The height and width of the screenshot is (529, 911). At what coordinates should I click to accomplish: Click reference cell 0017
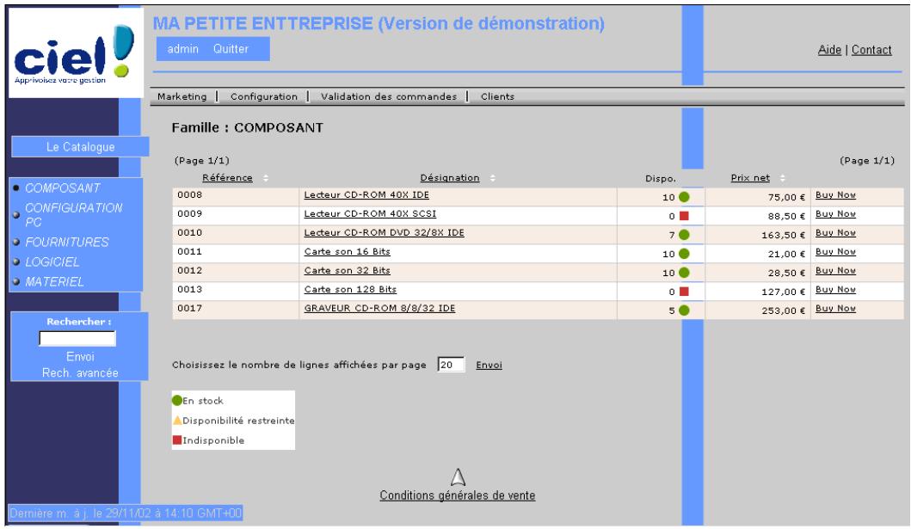[236, 310]
